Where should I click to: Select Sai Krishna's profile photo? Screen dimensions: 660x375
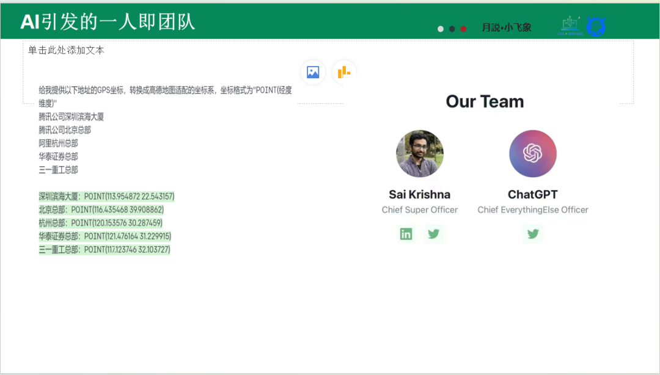420,154
